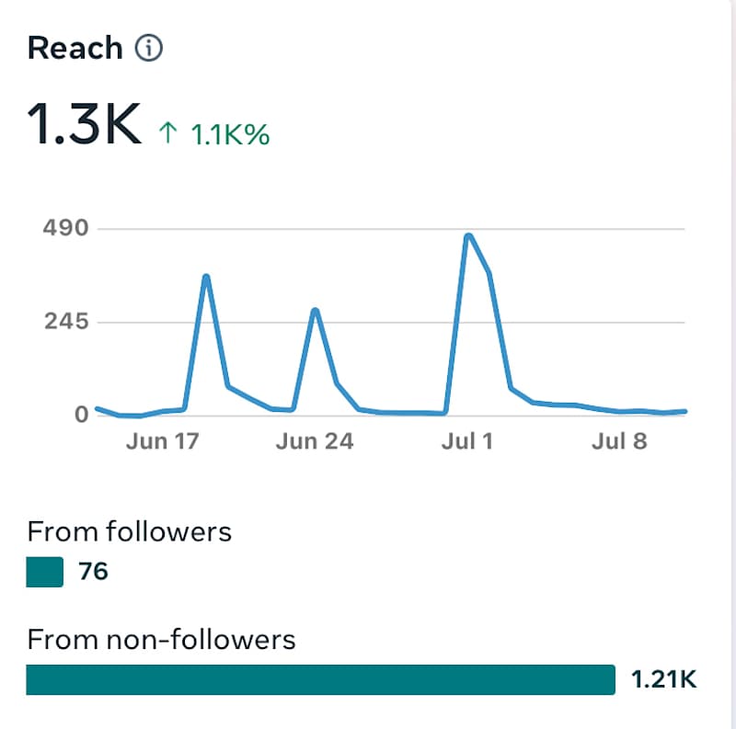Select the 1.3K total reach figure

click(85, 124)
